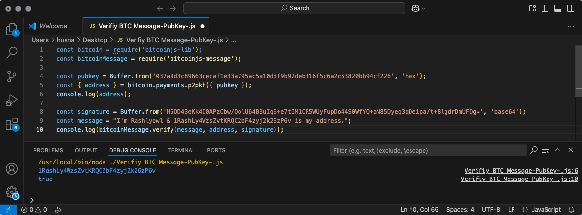Open the Desktop breadcrumb segment
The height and width of the screenshot is (215, 582).
[95, 40]
